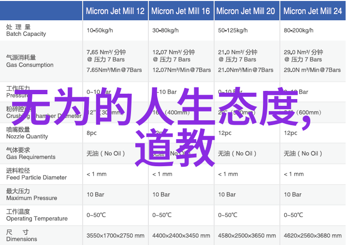This screenshot has height=245, width=349.
Task: Click the 7.65Nm³/Min@7Bars value
Action: point(114,70)
